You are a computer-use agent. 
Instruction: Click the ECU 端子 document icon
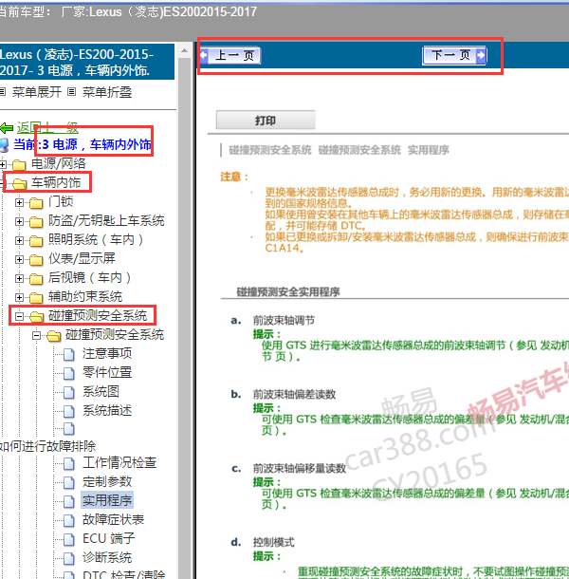68,539
